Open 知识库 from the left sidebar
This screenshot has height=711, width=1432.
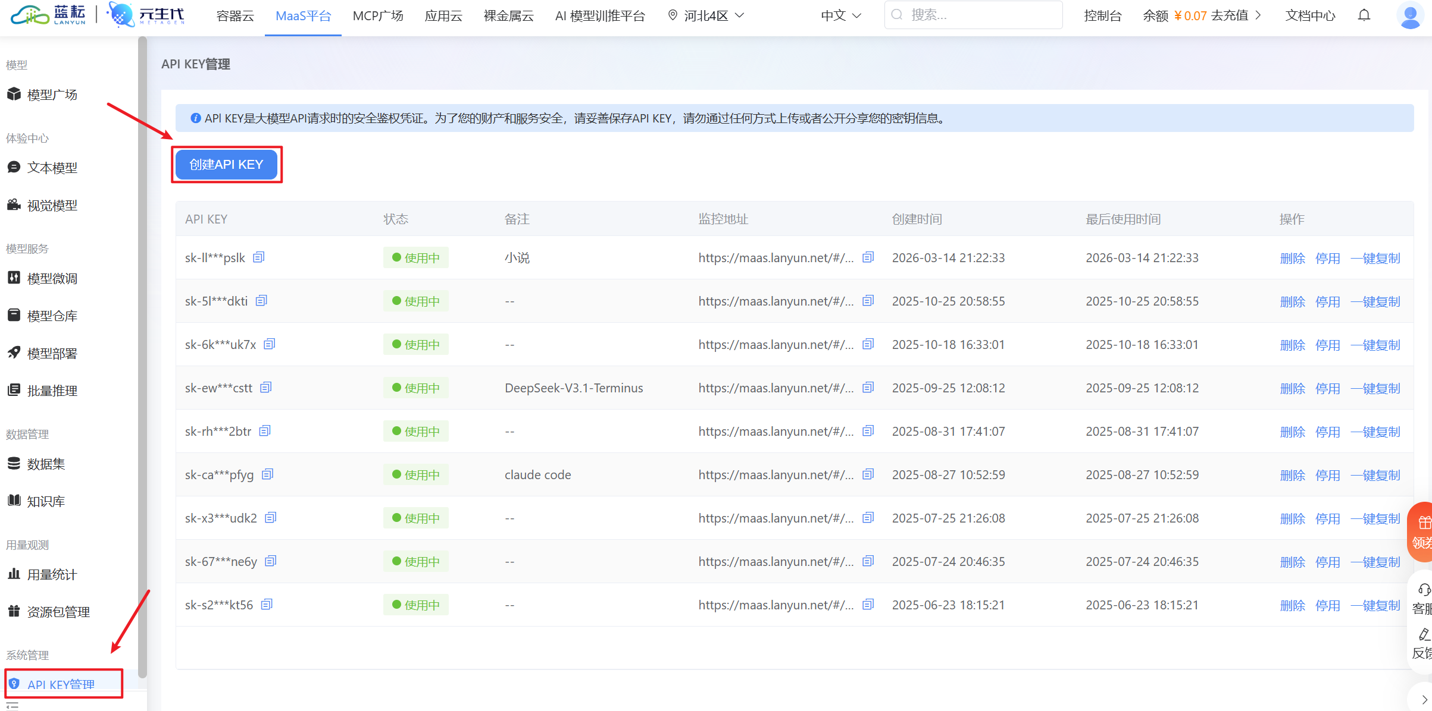pyautogui.click(x=45, y=501)
